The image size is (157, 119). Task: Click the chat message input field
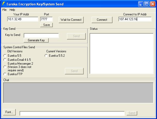click(x=72, y=113)
